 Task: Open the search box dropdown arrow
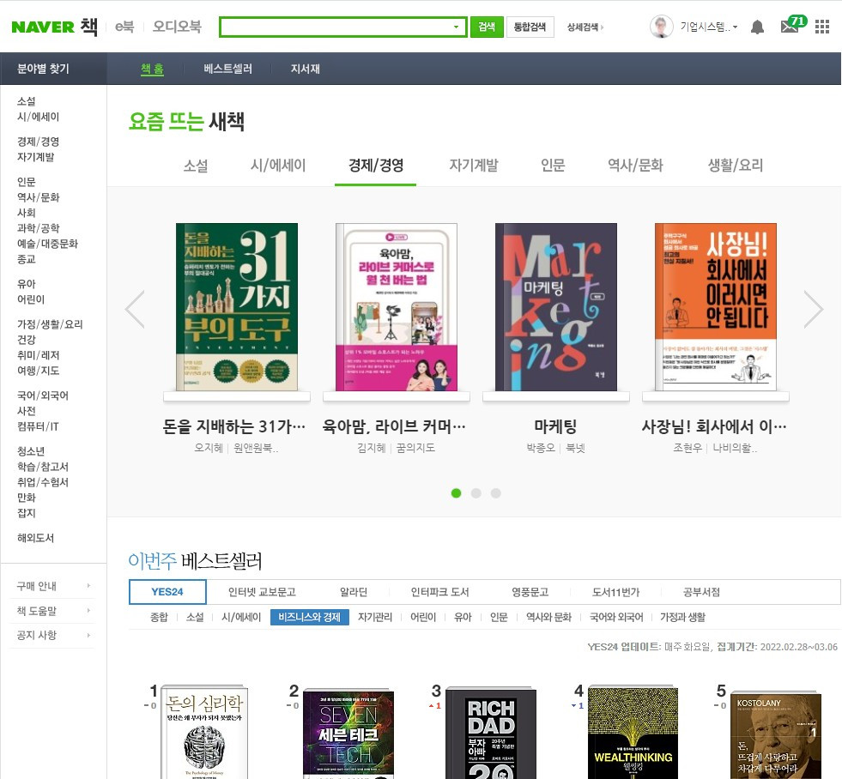(456, 27)
